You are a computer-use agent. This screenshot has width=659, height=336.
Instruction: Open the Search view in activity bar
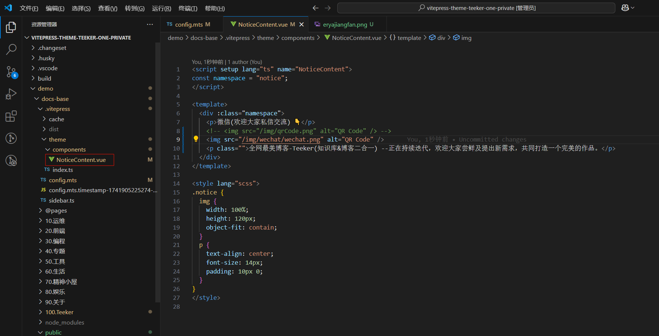pyautogui.click(x=11, y=50)
